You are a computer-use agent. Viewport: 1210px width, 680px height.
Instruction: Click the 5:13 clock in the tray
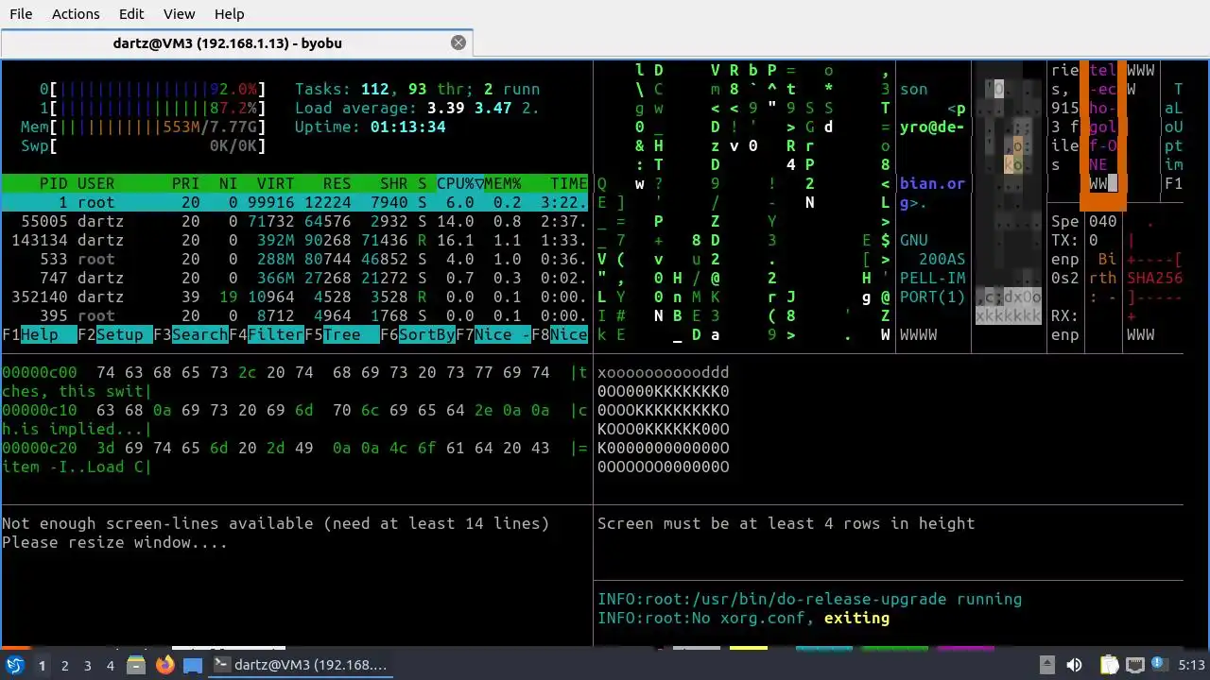(1191, 665)
